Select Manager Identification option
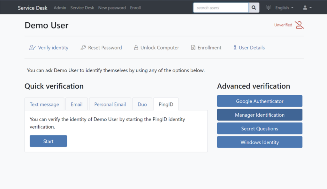 tap(260, 115)
